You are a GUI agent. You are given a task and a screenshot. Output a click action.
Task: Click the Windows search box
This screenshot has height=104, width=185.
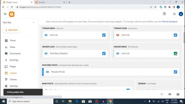point(30,101)
